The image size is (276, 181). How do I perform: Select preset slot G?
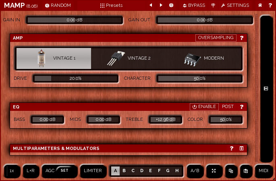click(x=168, y=171)
